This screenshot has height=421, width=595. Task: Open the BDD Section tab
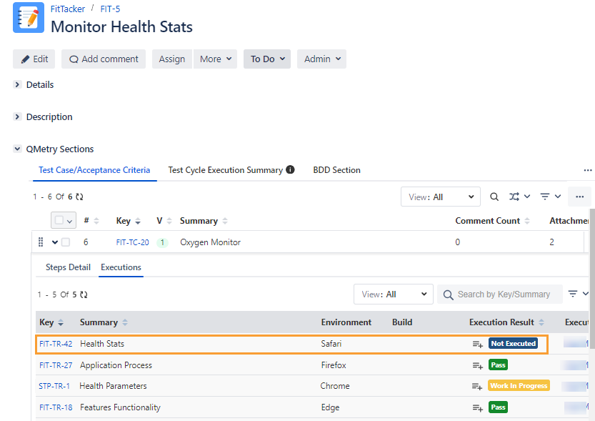[336, 170]
